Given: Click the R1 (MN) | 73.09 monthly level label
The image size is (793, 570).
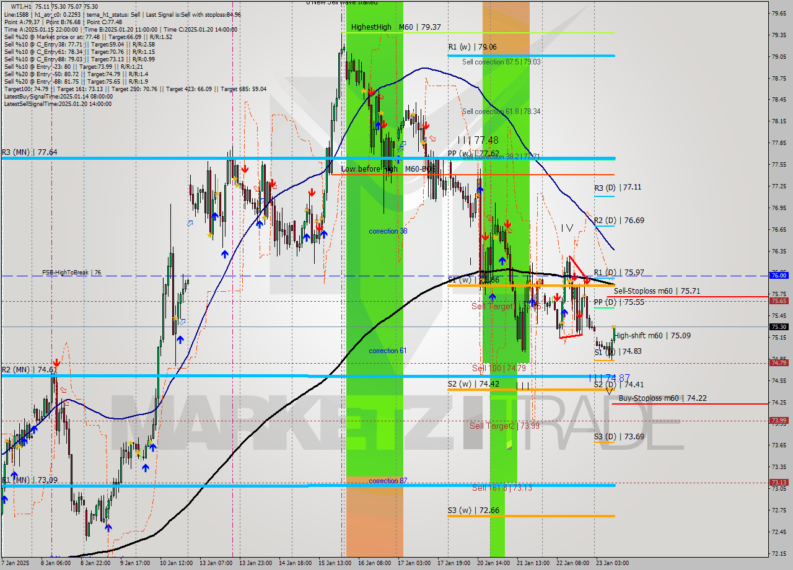Looking at the screenshot, I should (30, 480).
